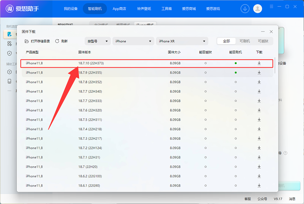
Task: Open the iPhone XR model dropdown
Action: (182, 41)
